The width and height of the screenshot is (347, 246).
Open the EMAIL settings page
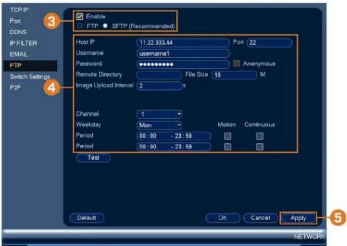19,54
